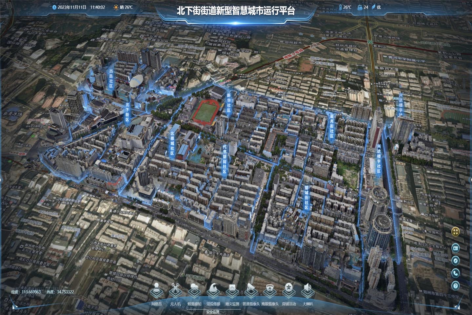Select the 网格员 (grid worker) layer icon
472x315 pixels.
tap(157, 291)
